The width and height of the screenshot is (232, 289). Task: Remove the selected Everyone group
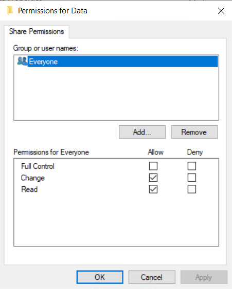(194, 132)
